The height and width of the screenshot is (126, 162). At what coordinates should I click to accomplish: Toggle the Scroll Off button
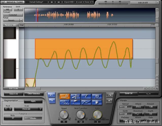(129, 94)
